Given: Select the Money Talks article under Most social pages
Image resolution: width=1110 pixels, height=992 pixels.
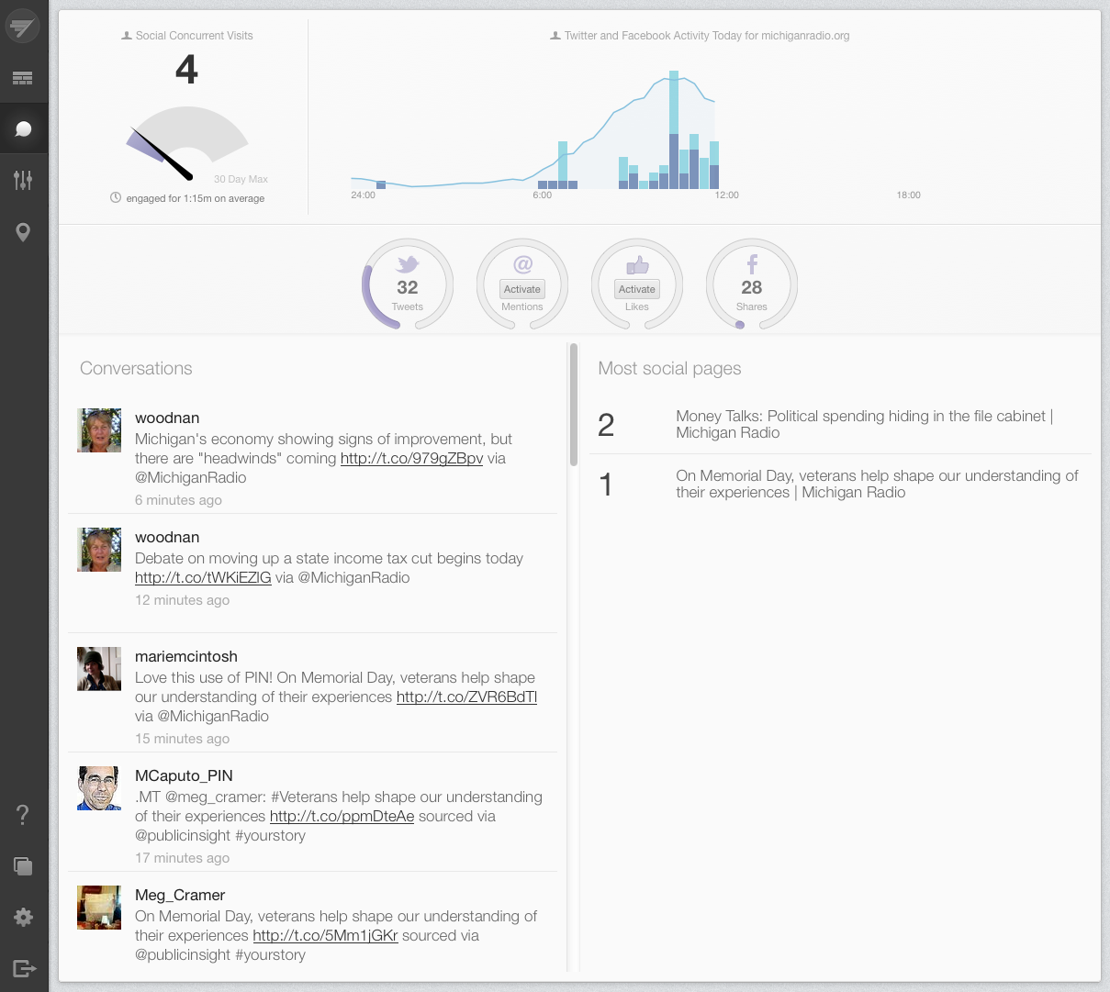Looking at the screenshot, I should (863, 424).
